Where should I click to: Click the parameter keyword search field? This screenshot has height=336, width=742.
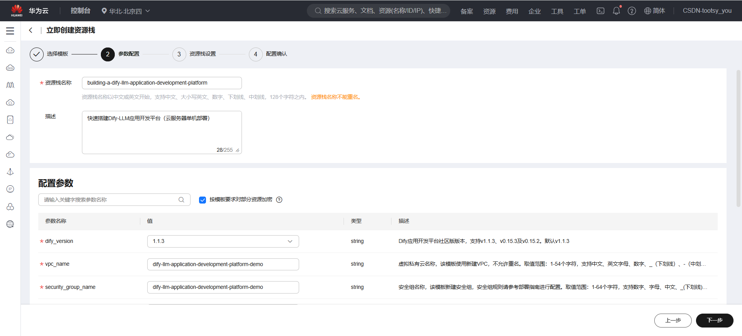(x=114, y=200)
